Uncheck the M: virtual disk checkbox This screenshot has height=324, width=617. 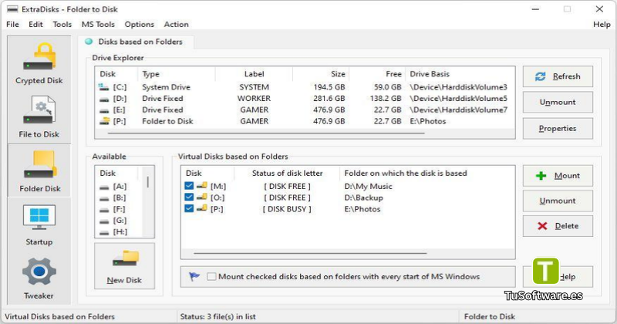click(189, 186)
